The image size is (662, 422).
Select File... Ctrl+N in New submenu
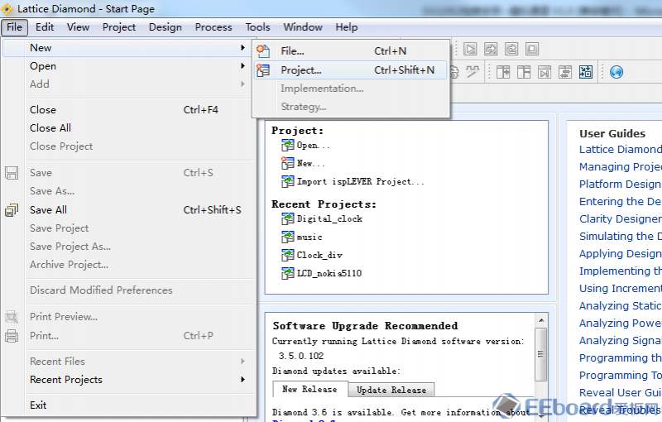tap(350, 51)
